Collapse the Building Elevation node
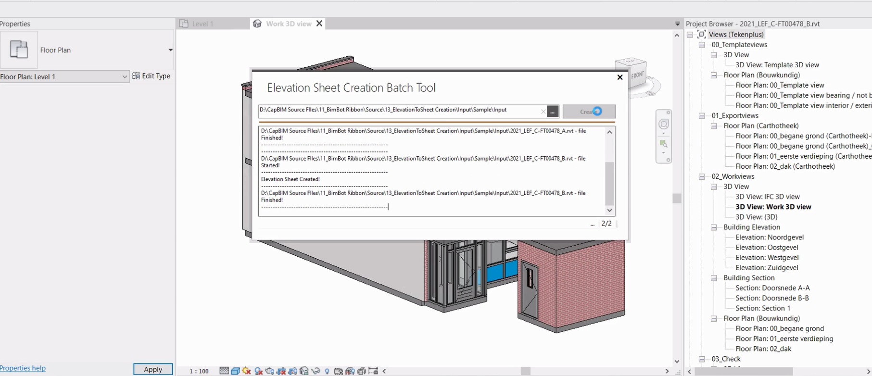The width and height of the screenshot is (872, 376). 714,227
